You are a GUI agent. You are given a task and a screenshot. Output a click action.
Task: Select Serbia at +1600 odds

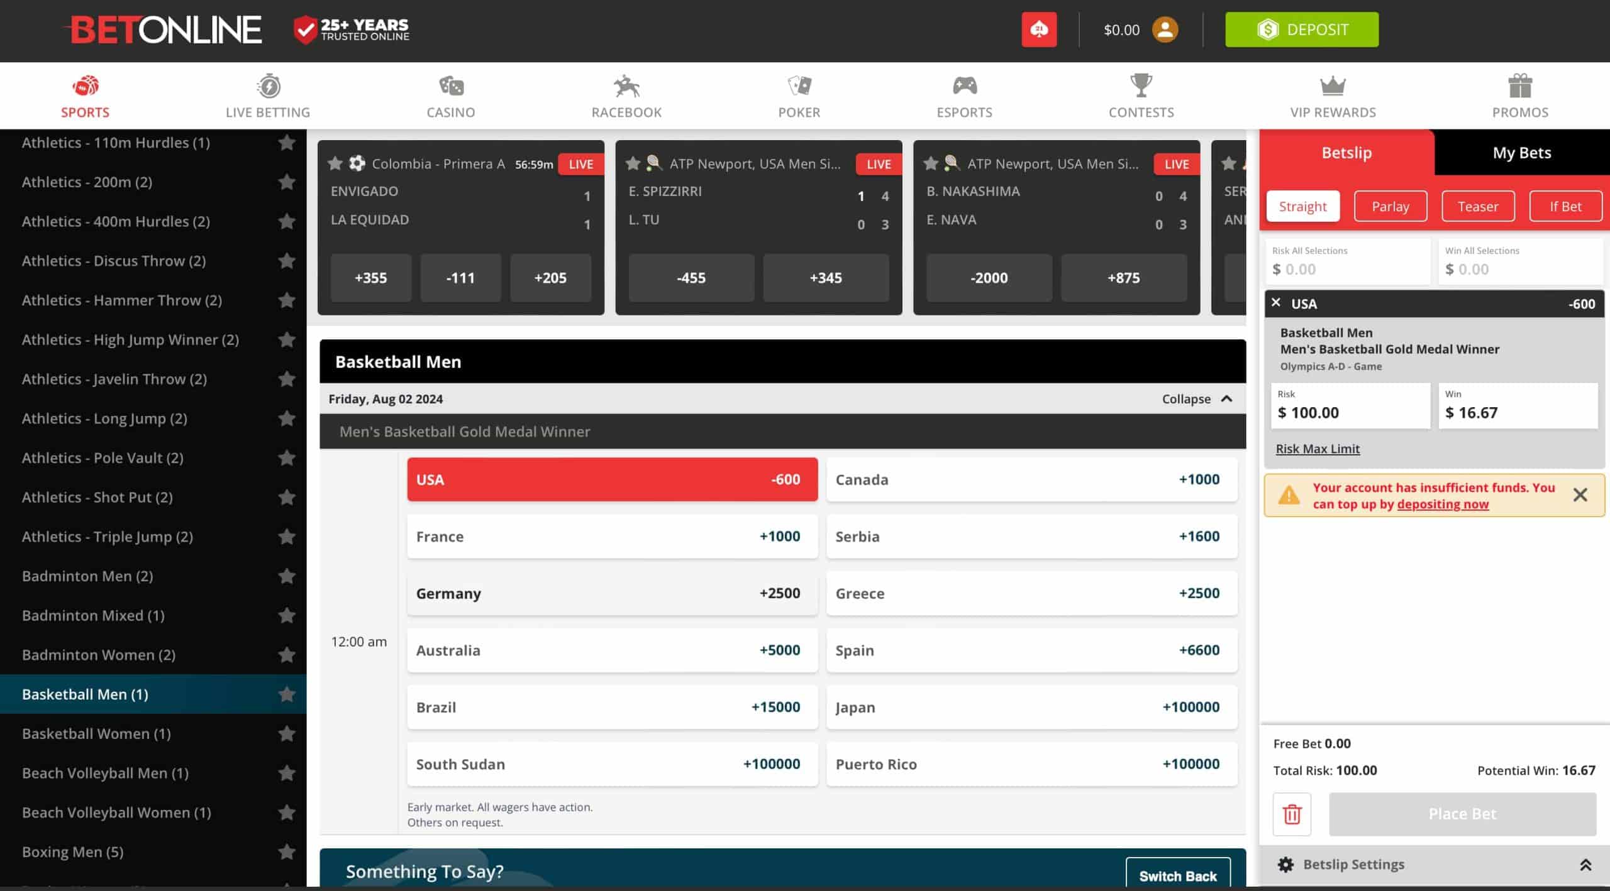coord(1031,537)
